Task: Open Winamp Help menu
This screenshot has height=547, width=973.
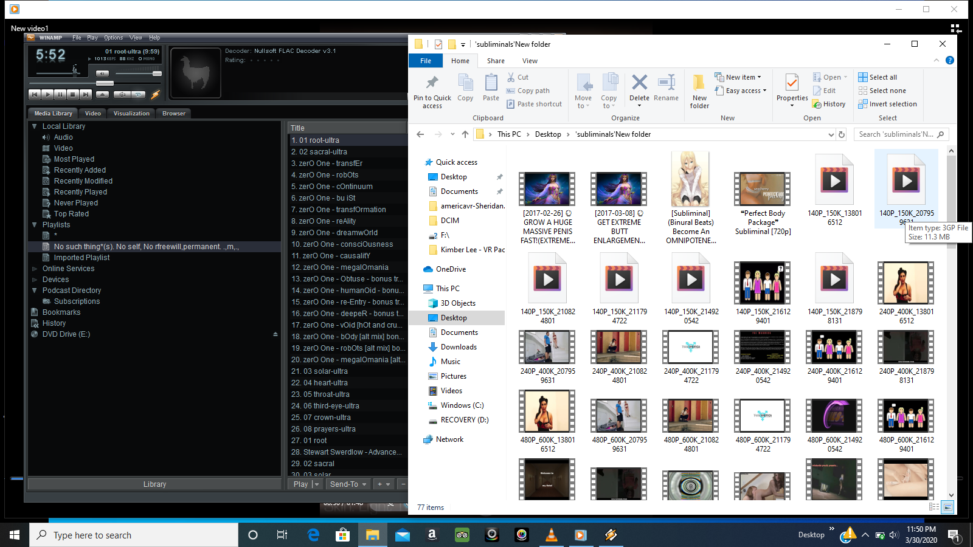Action: tap(154, 38)
